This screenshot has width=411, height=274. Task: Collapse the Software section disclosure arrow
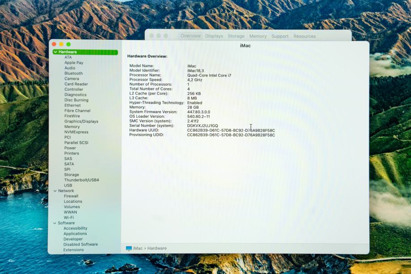coord(55,223)
